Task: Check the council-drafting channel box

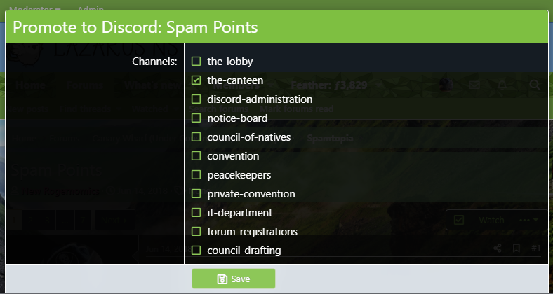Action: (196, 250)
